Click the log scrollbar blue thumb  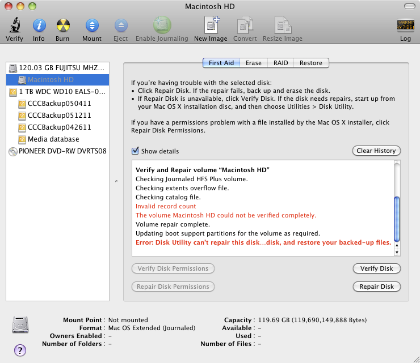tap(397, 219)
